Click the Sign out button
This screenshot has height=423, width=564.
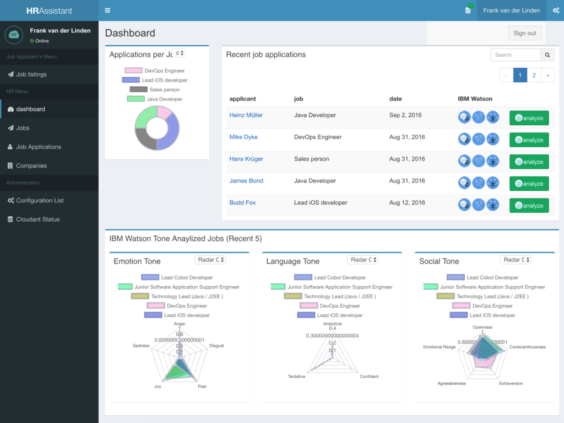coord(524,33)
